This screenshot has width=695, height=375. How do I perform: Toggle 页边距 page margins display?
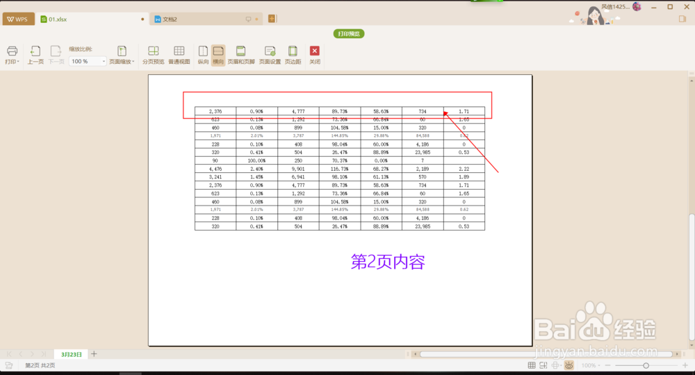[x=293, y=55]
